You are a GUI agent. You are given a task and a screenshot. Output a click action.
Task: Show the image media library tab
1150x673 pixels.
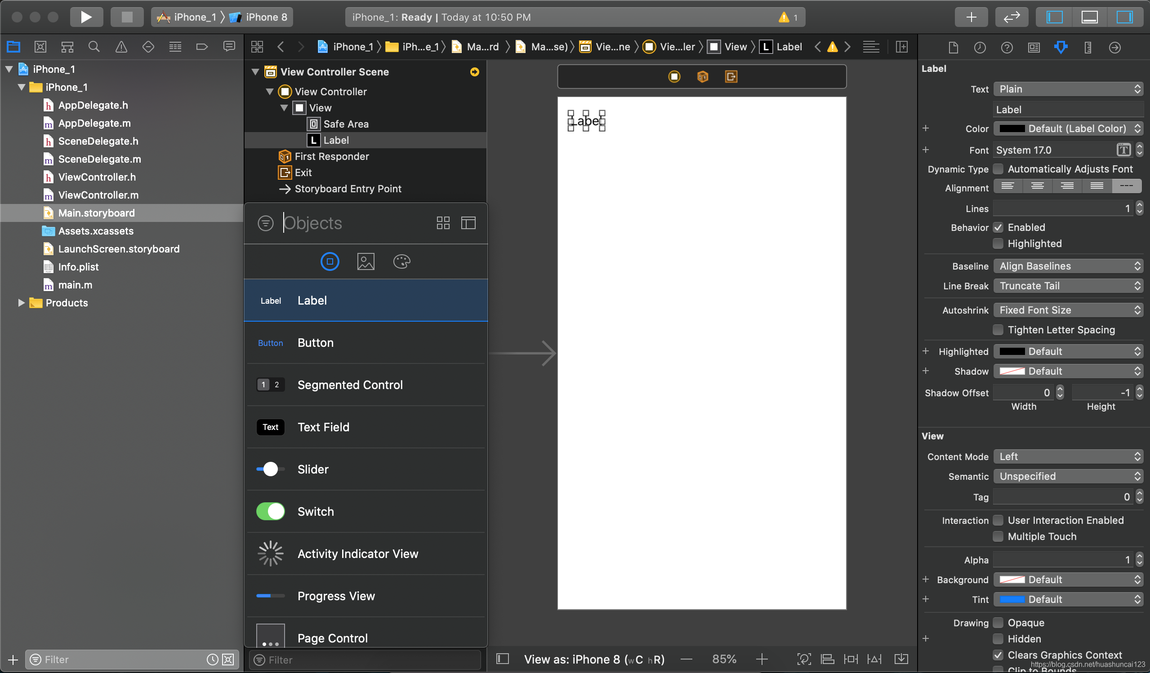tap(366, 262)
